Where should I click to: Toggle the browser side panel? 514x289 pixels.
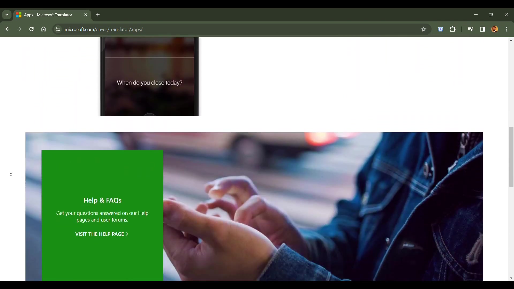pyautogui.click(x=482, y=29)
